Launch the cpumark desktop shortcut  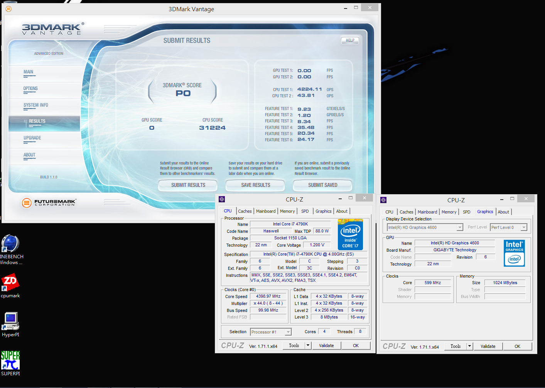[10, 286]
